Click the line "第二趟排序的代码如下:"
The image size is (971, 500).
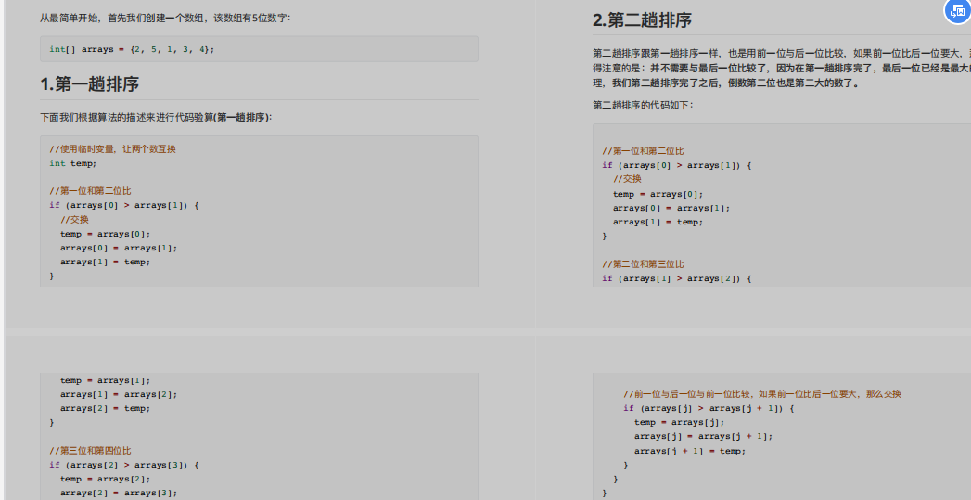point(644,106)
